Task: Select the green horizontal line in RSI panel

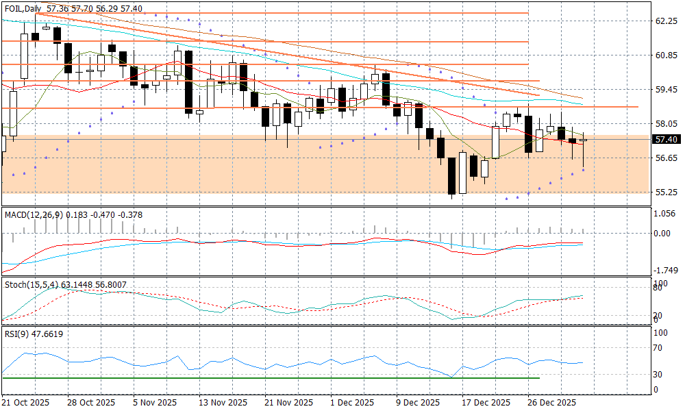Action: click(x=274, y=377)
